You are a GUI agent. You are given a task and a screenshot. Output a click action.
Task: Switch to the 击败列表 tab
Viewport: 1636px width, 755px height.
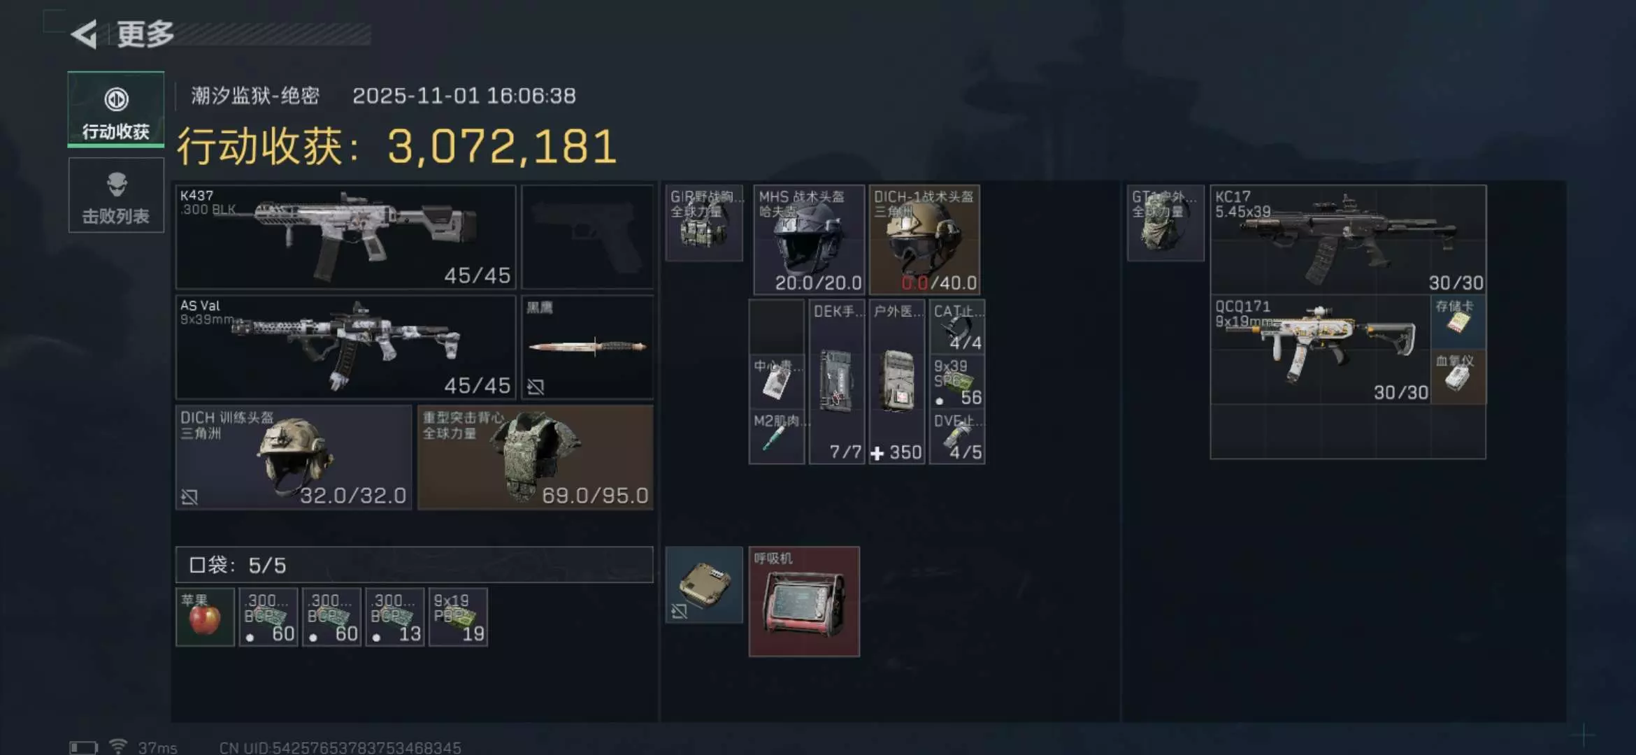116,195
